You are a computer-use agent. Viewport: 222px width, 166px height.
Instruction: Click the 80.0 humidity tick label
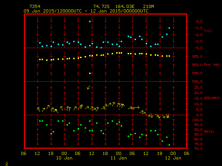(198, 139)
